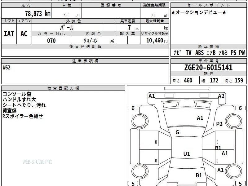This screenshot has height=186, width=248.
Task: Click the A1 mark on the rear quarter panel
Action: 220,170
